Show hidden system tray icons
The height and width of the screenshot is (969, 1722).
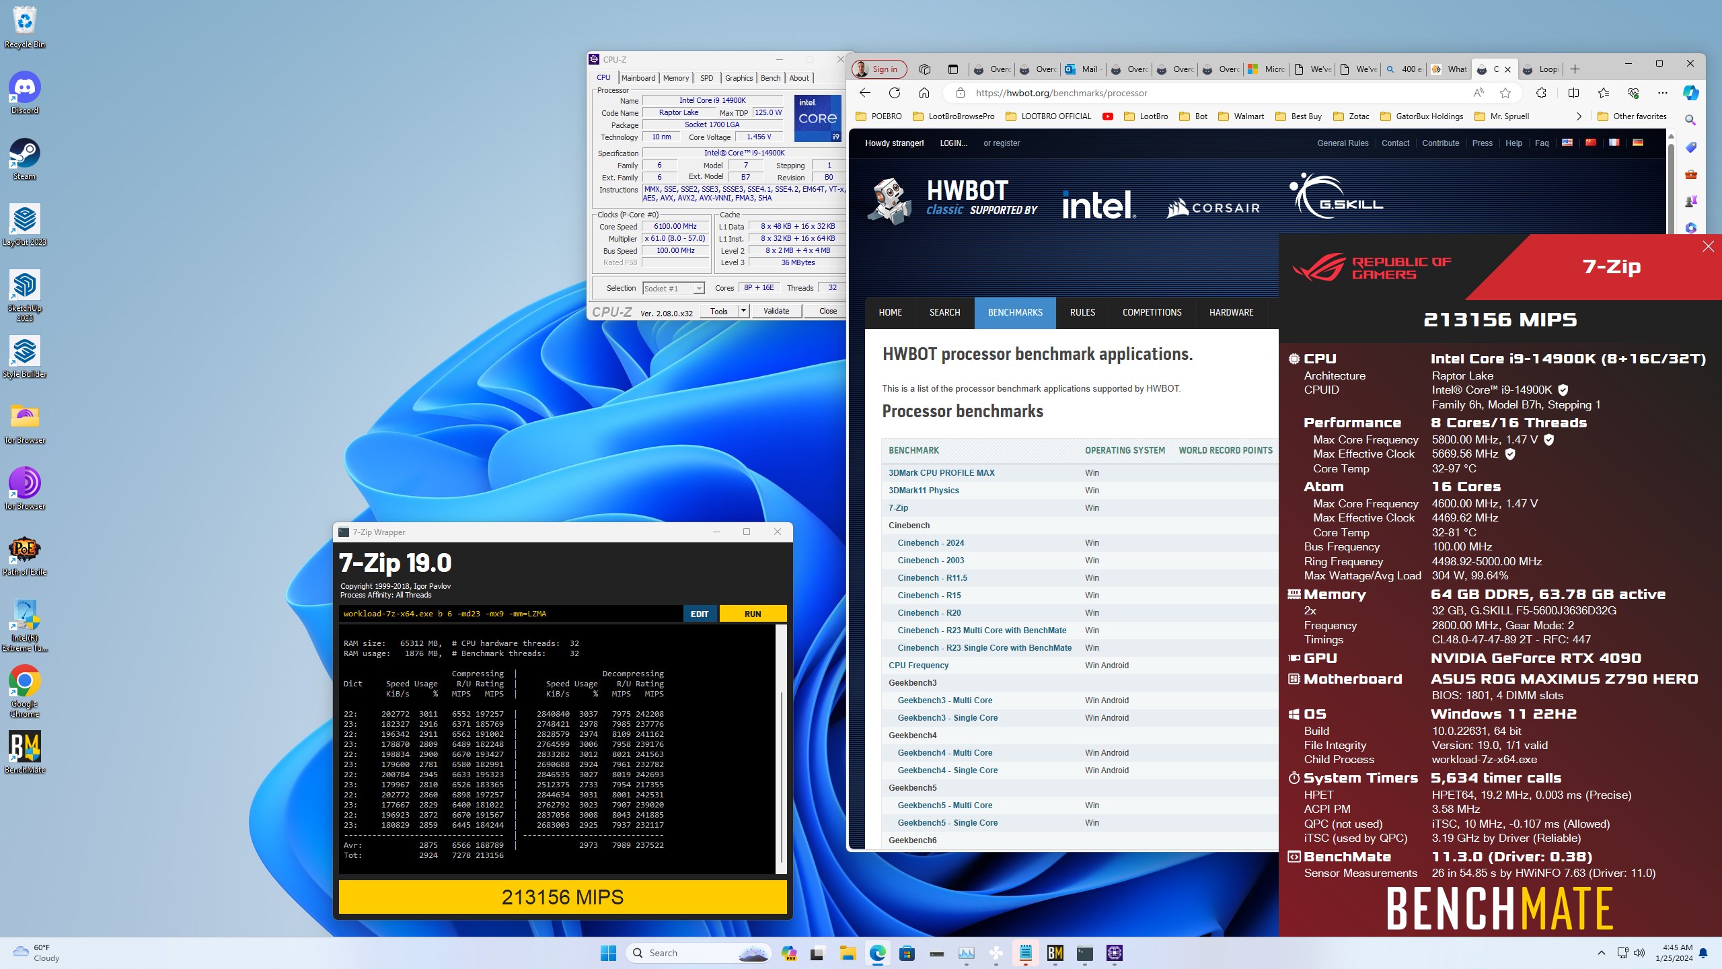click(1602, 953)
